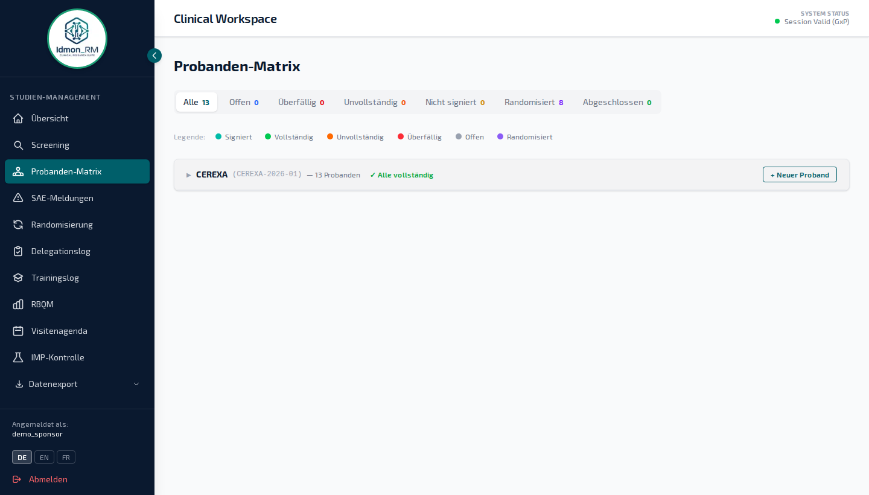Open the Abgeschlossen tab

(617, 102)
